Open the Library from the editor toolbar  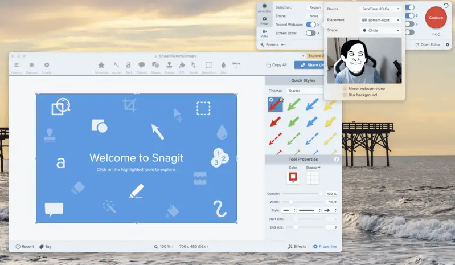(x=17, y=67)
